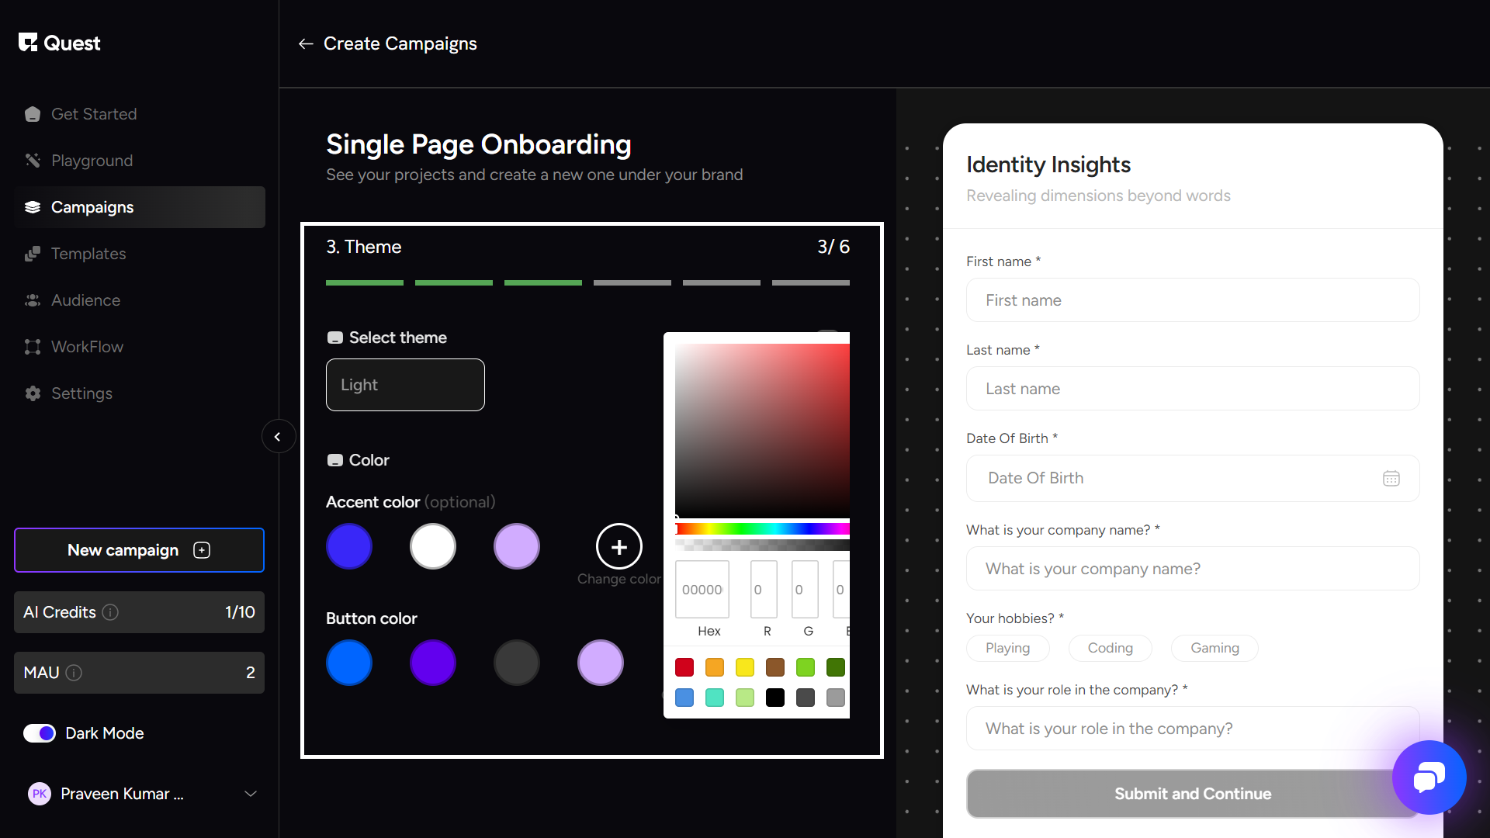Click the plus Change color icon
The height and width of the screenshot is (838, 1490).
point(619,547)
